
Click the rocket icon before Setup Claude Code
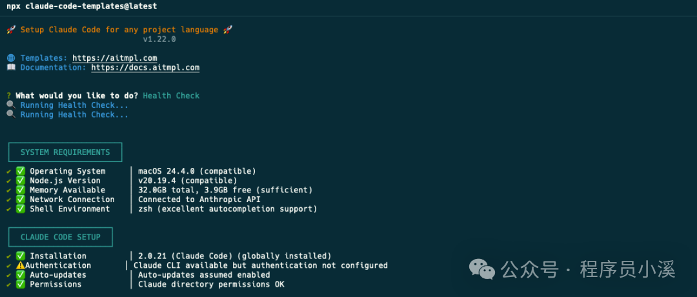[x=11, y=30]
